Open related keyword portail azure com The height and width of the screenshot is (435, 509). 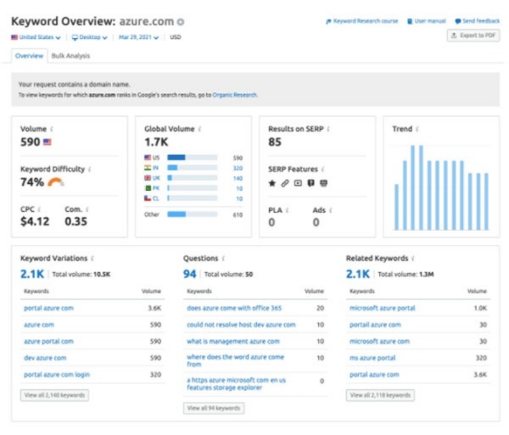coord(375,325)
